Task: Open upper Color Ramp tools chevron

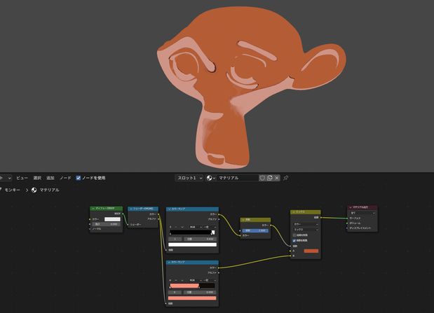Action: pyautogui.click(x=182, y=227)
